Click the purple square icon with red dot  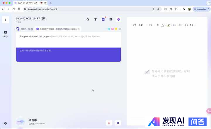pyautogui.click(x=103, y=19)
